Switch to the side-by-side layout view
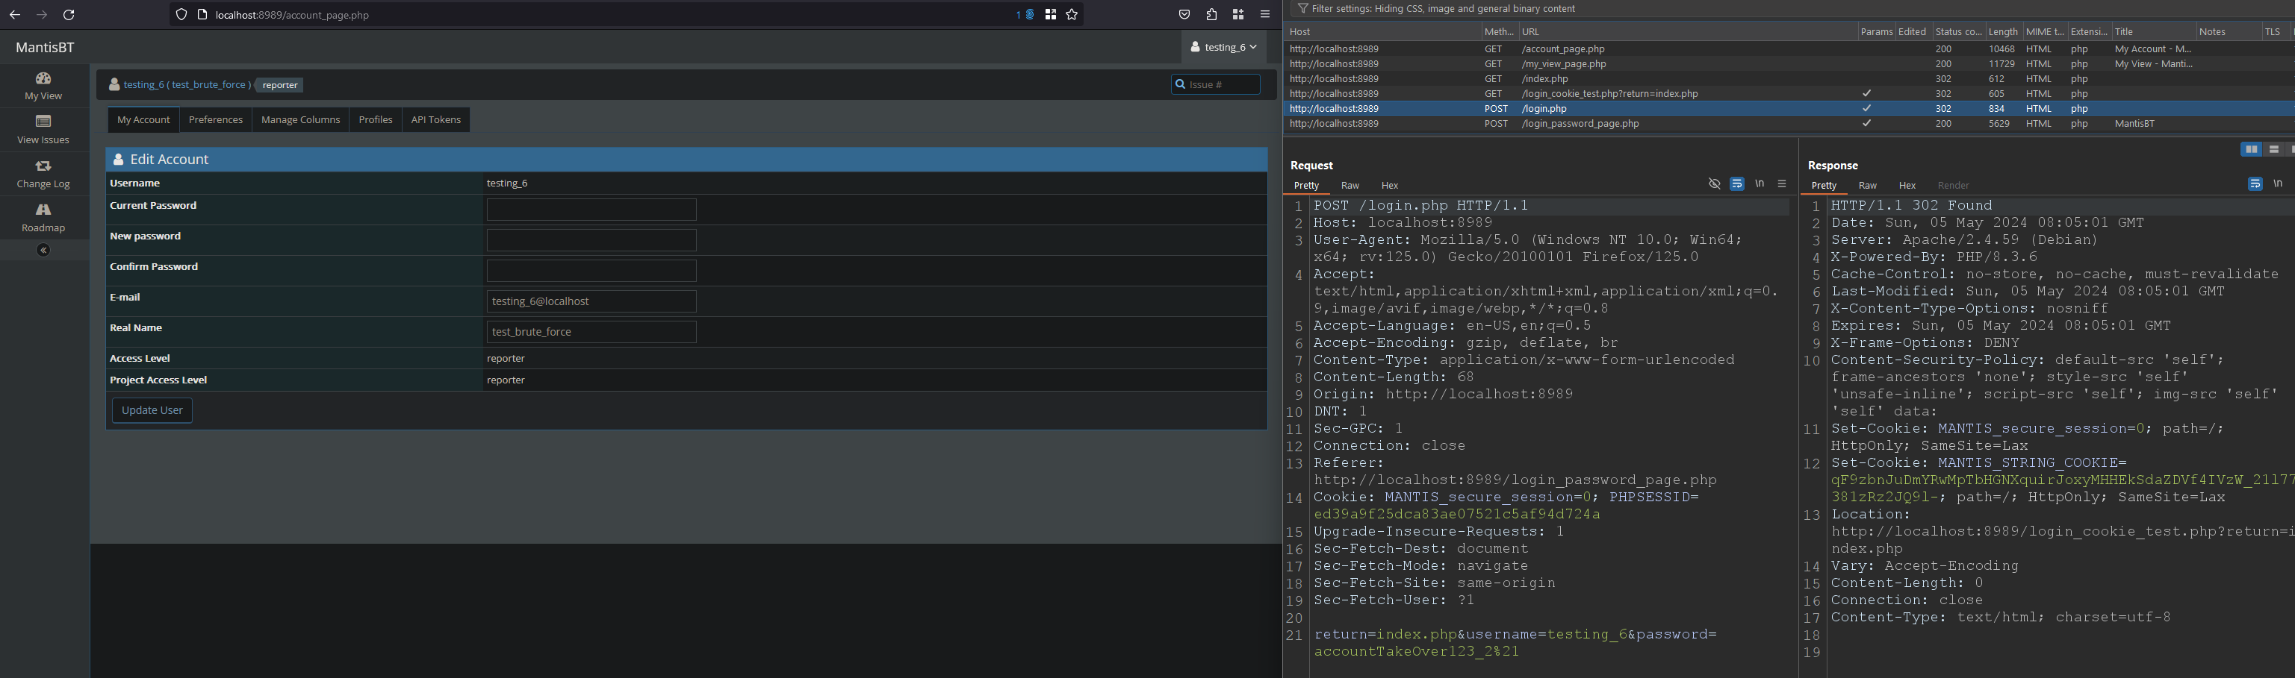The image size is (2295, 678). coord(2250,149)
